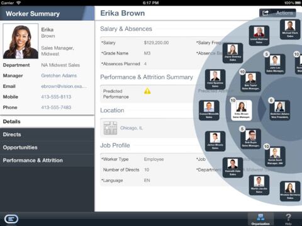Open Help question mark icon

click(288, 219)
